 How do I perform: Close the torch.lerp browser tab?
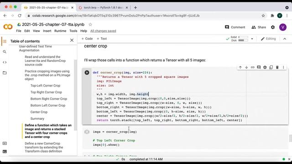pos(127,8)
